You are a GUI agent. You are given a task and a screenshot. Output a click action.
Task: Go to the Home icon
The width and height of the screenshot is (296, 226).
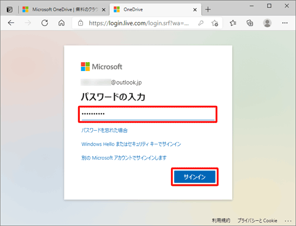click(62, 23)
